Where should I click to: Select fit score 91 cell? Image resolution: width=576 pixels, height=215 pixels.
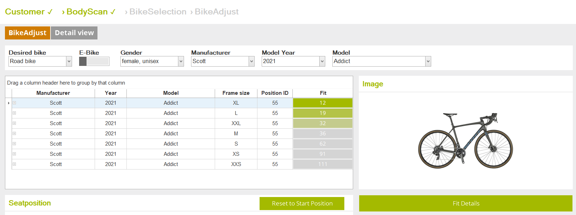[323, 154]
